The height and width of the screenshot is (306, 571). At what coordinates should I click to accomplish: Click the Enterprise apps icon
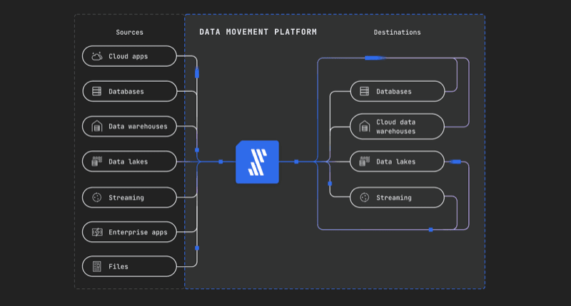point(96,232)
